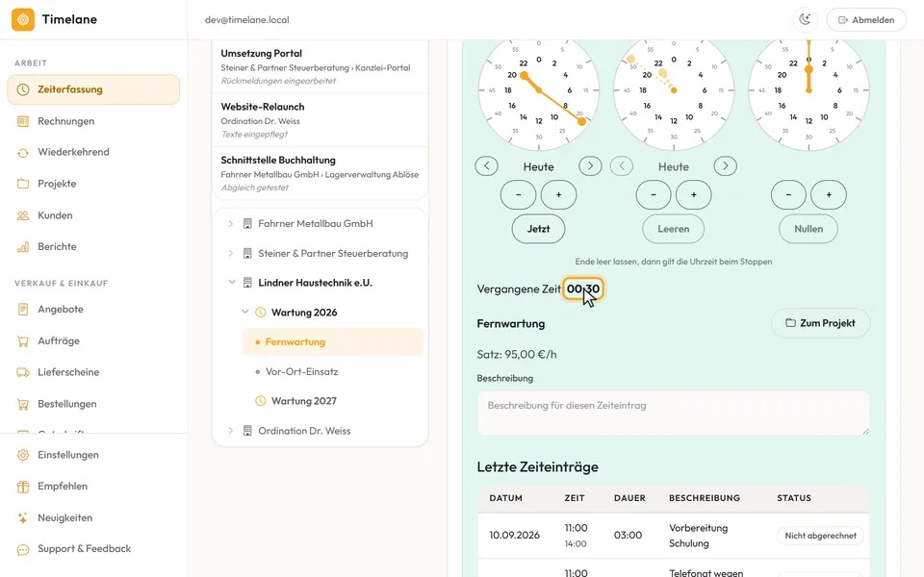The height and width of the screenshot is (577, 924).
Task: Open Berichte chart icon
Action: pos(23,247)
